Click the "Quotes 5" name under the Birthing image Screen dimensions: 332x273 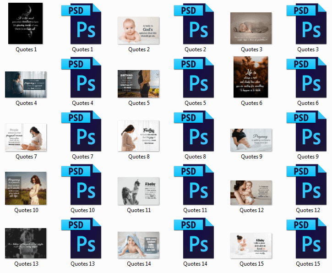139,103
